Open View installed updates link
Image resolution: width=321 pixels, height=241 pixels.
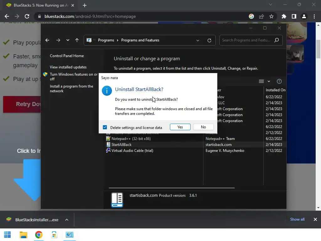(68, 67)
